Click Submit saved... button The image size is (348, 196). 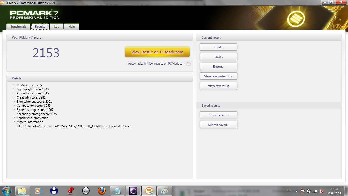219,125
